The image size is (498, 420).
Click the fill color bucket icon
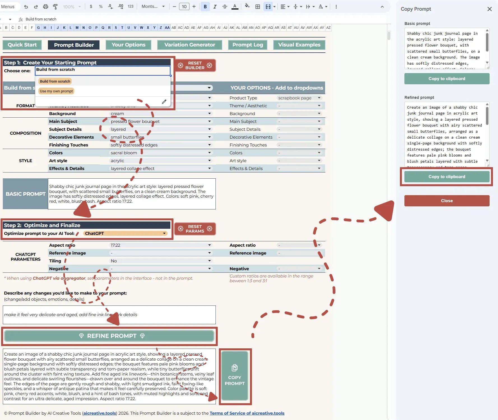coord(247,6)
